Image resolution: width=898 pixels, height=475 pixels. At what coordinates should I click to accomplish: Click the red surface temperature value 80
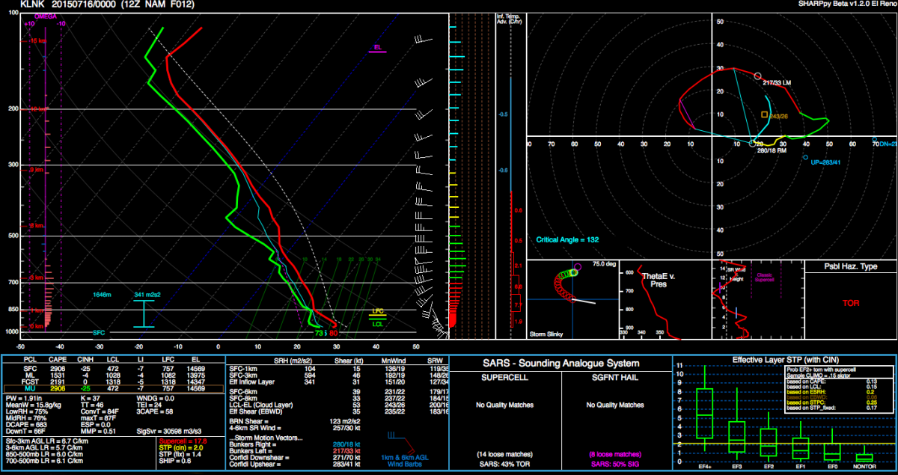[334, 333]
